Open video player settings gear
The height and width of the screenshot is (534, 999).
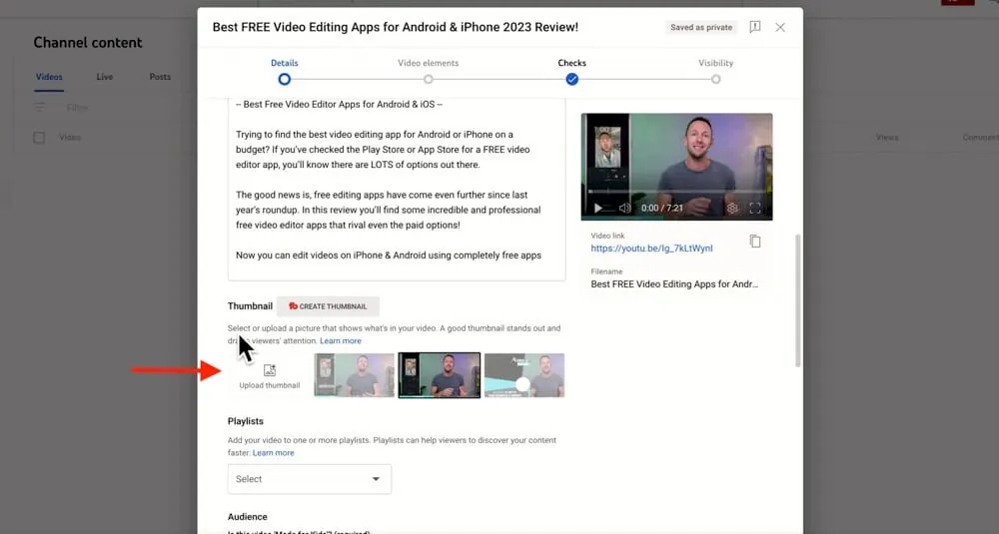click(732, 208)
